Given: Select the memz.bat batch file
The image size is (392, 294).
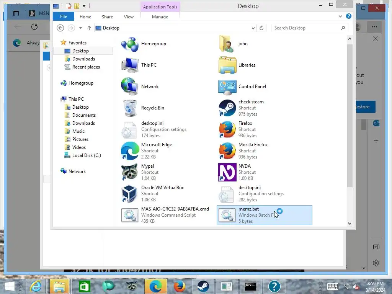Looking at the screenshot, I should coord(264,215).
